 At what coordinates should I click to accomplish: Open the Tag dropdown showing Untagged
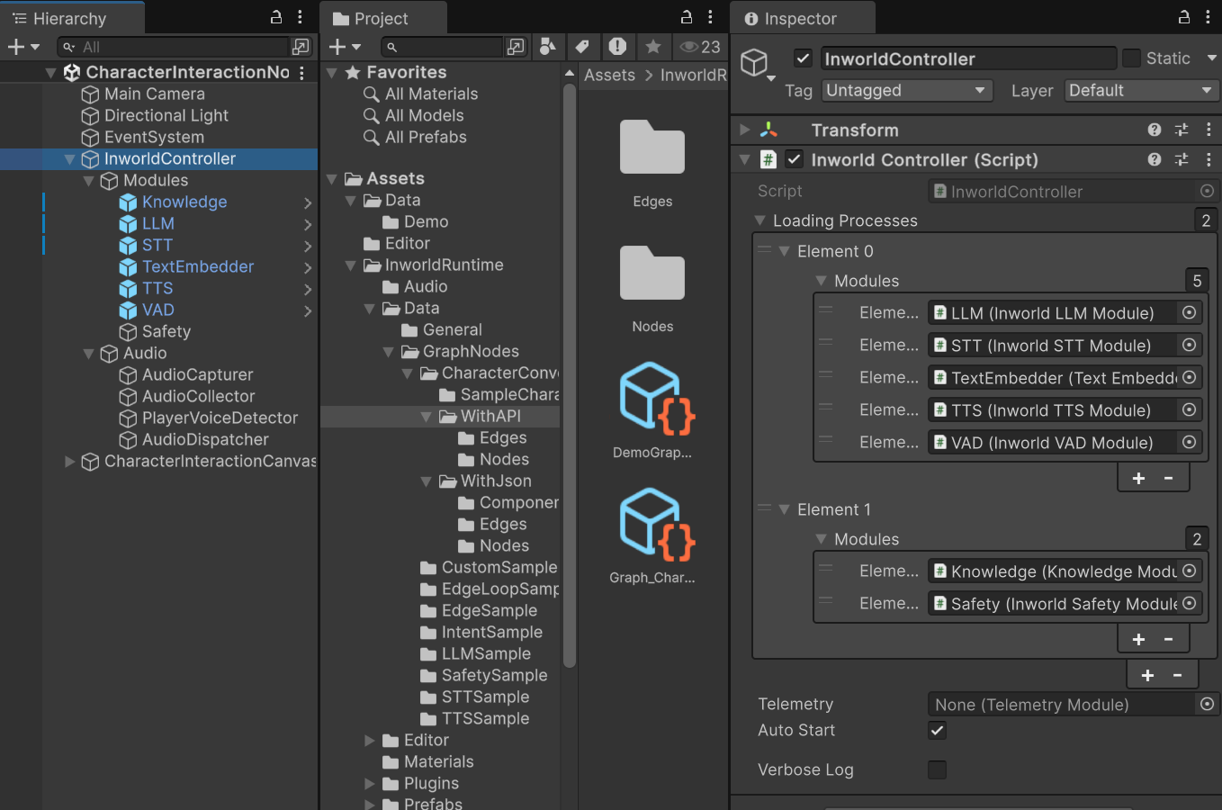[x=906, y=90]
